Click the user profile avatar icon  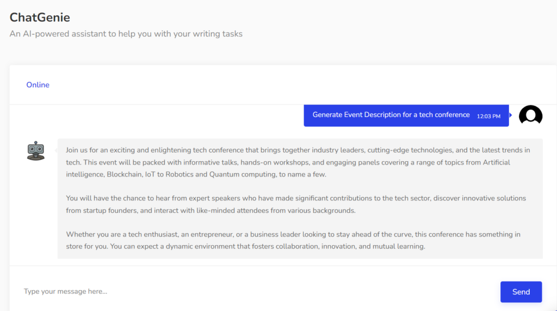530,115
